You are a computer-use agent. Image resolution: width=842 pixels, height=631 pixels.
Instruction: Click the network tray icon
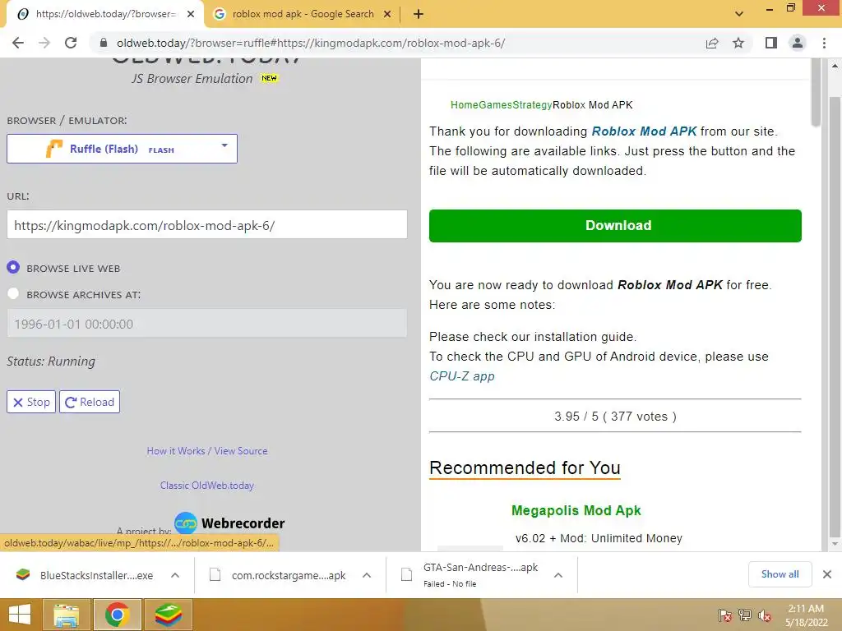(745, 615)
